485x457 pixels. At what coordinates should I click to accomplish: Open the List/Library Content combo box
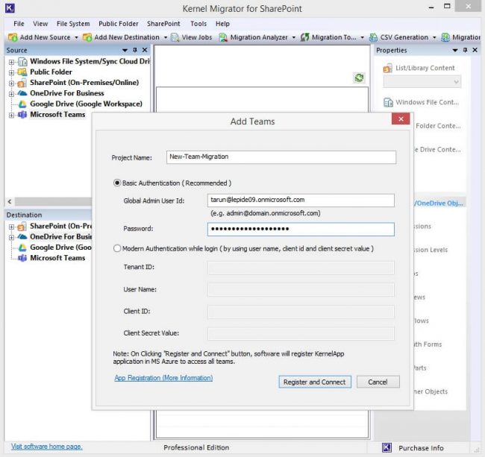click(422, 82)
